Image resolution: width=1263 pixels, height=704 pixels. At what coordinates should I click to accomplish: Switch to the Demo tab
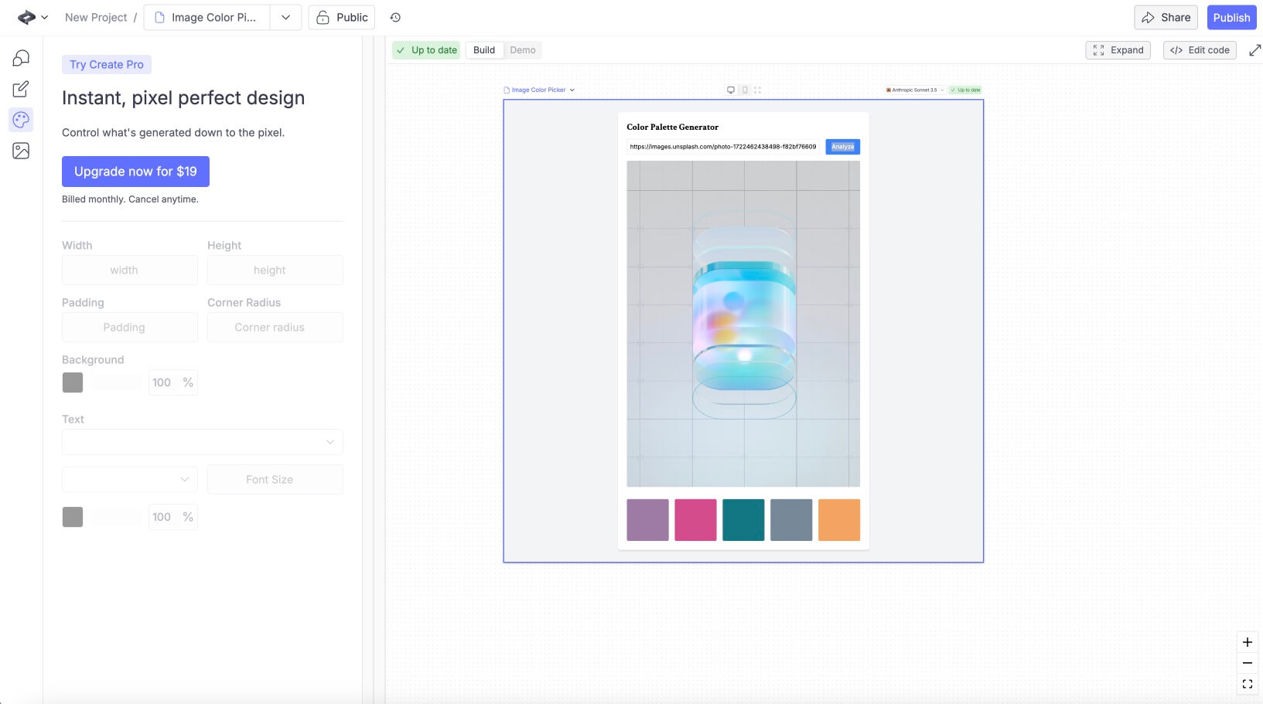point(522,50)
